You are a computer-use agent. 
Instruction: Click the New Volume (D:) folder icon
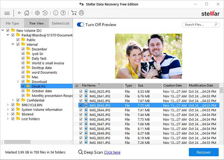tap(13, 30)
